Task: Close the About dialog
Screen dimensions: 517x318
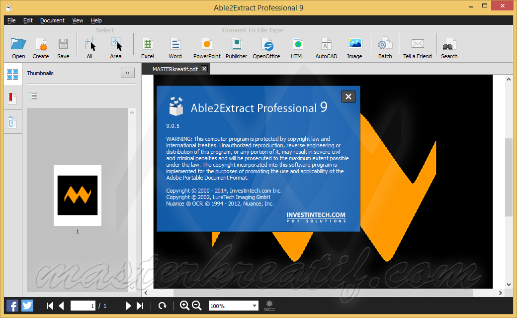Action: pyautogui.click(x=348, y=97)
